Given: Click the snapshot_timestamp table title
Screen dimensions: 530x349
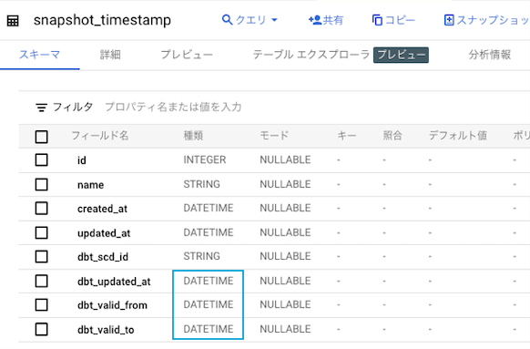Looking at the screenshot, I should 102,20.
